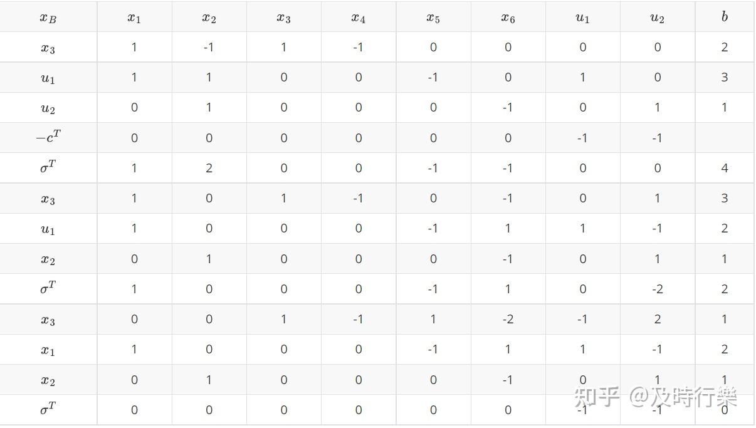This screenshot has height=428, width=756.
Task: Click the x5 column header
Action: point(433,18)
